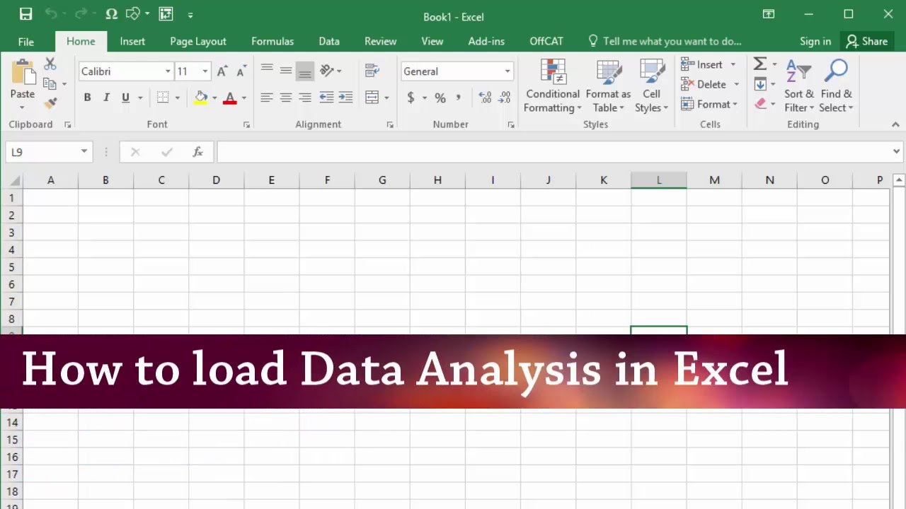Align text to middle

(x=286, y=71)
